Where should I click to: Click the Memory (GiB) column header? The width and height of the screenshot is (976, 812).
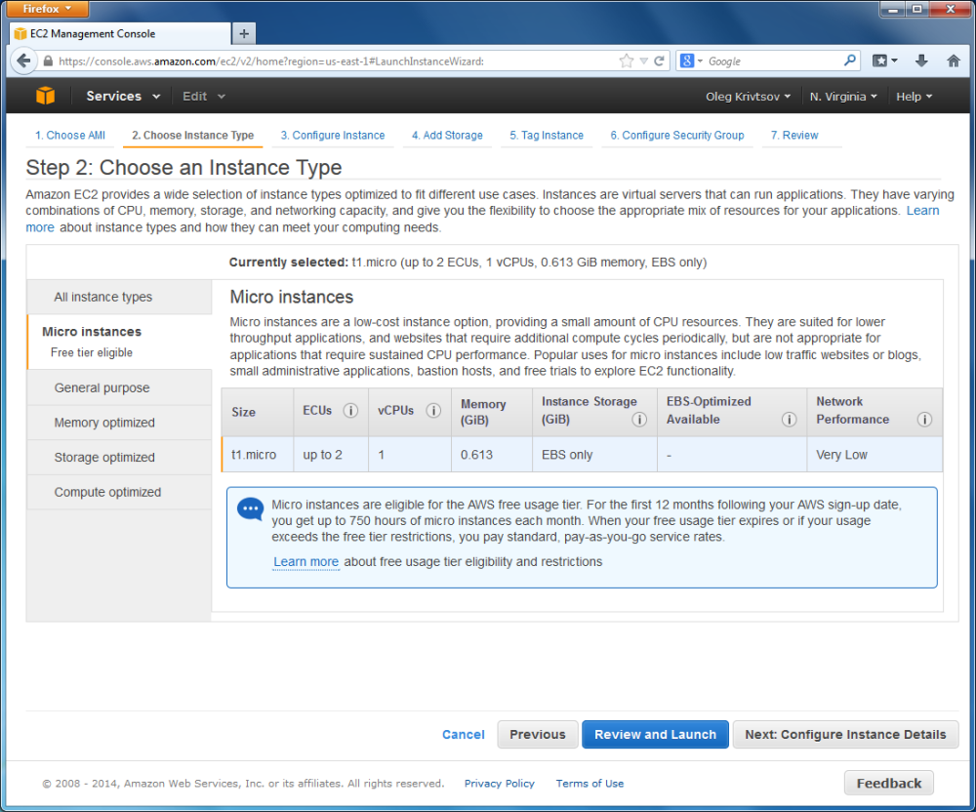click(492, 412)
